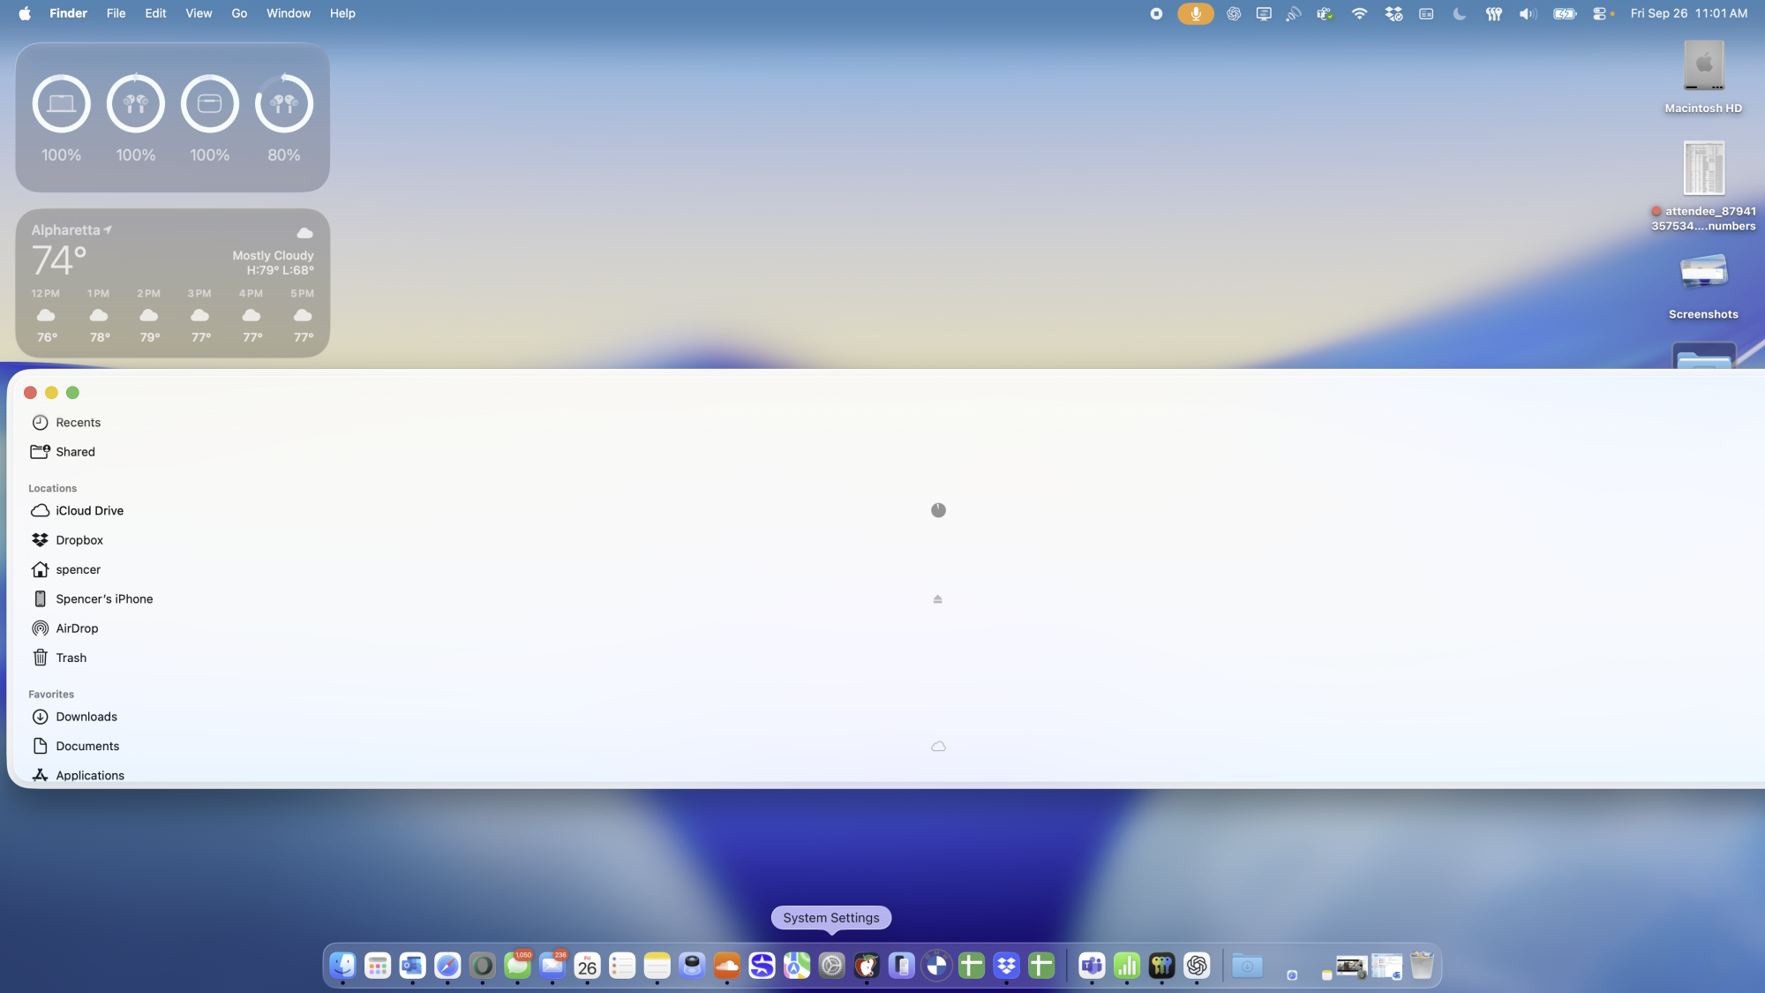The height and width of the screenshot is (993, 1765).
Task: Open the Go menu
Action: (239, 14)
